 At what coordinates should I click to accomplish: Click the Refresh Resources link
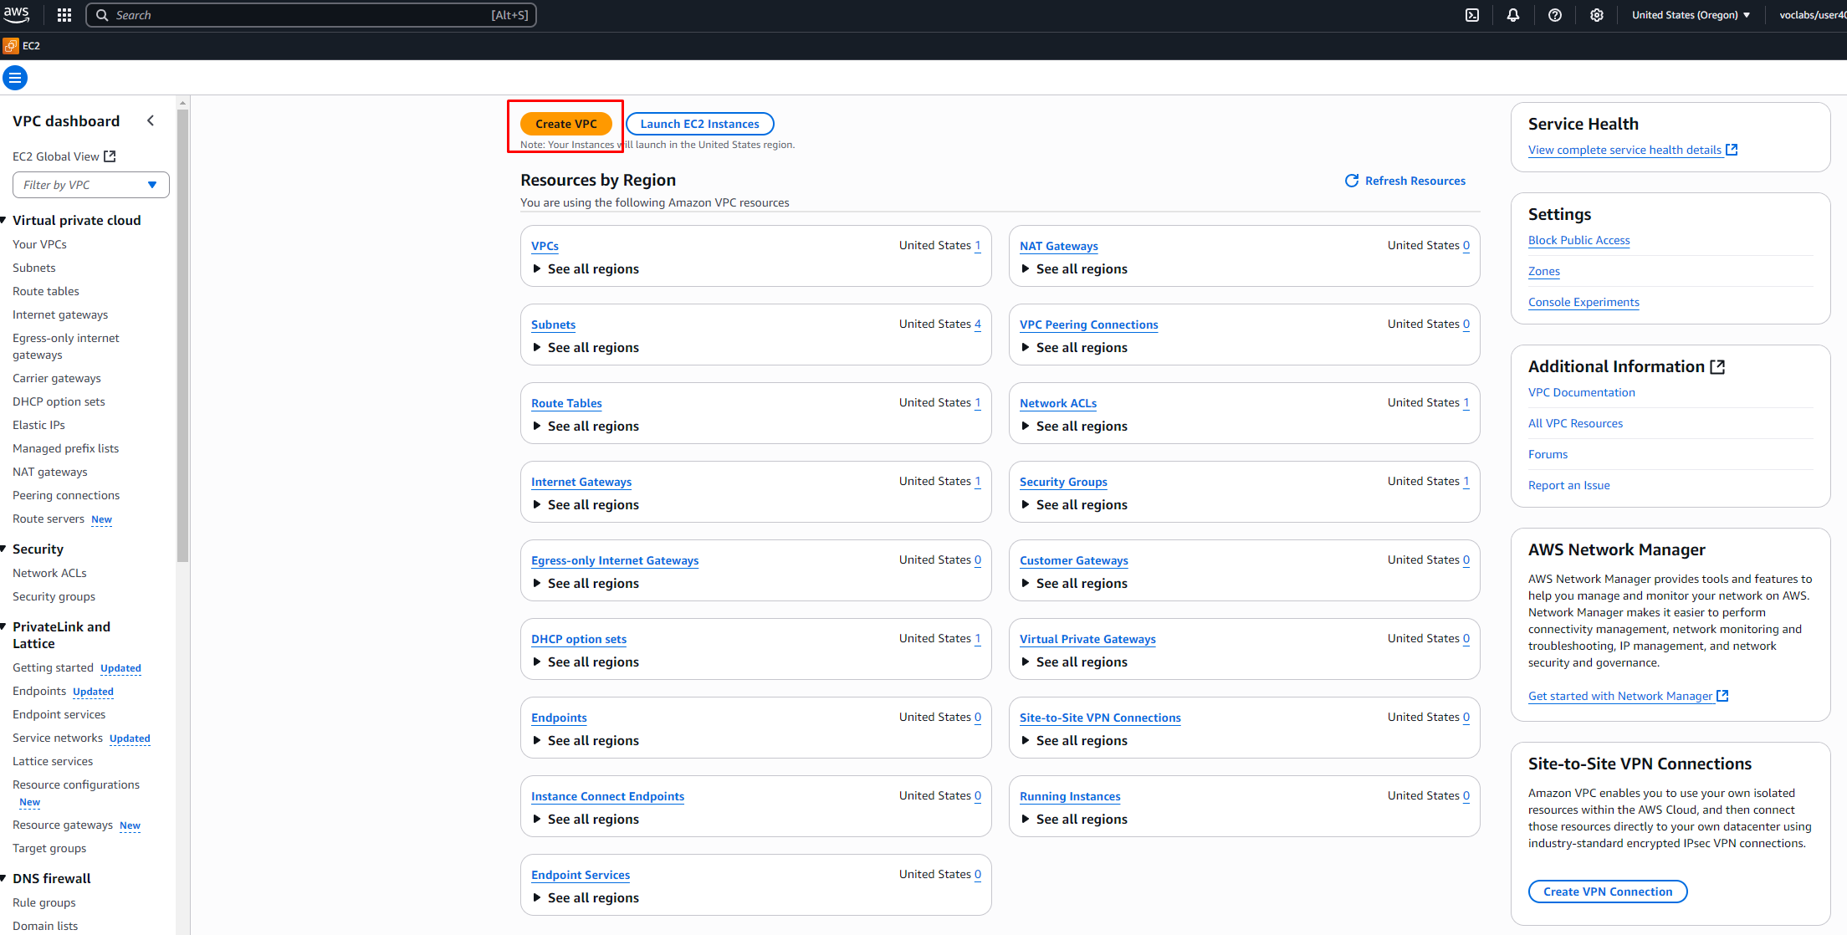point(1415,181)
